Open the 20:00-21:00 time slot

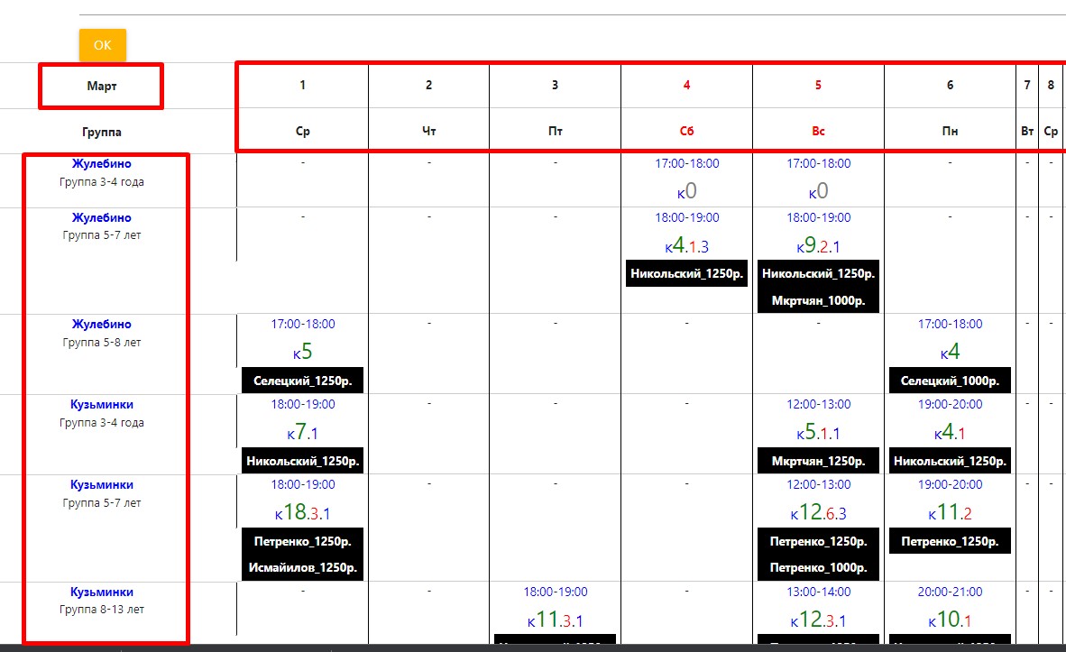click(950, 592)
